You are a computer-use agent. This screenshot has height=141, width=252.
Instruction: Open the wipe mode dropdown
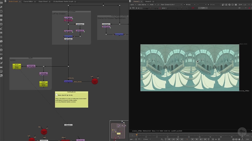(x=202, y=5)
